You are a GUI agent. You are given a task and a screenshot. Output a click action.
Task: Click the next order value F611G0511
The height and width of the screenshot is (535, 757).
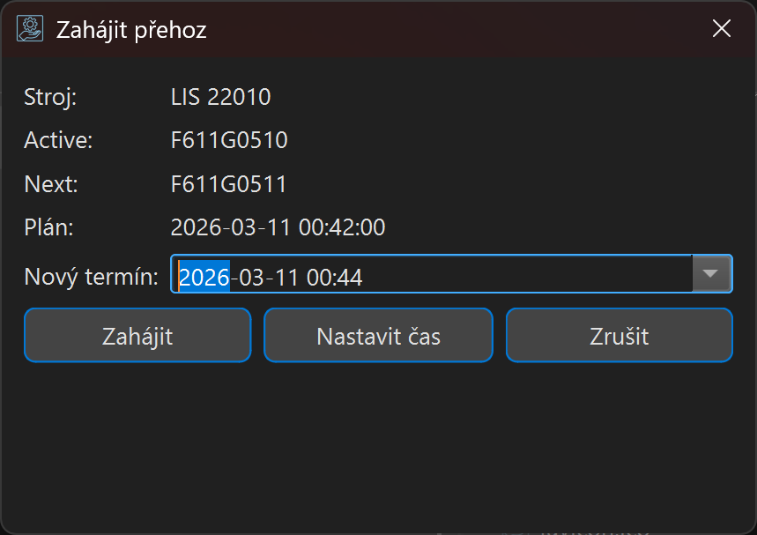(x=228, y=184)
